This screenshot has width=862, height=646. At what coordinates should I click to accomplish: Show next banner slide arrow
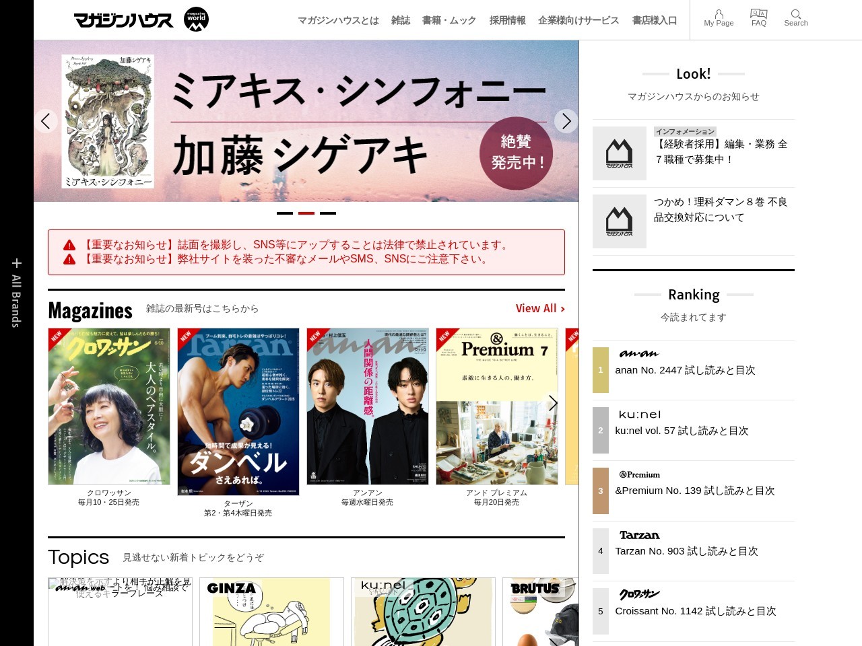pos(566,121)
